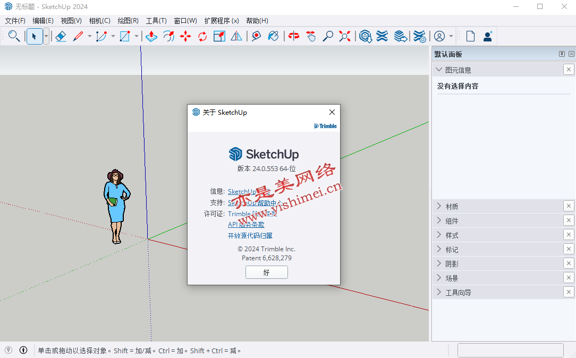Expand the 材质 panel section
This screenshot has height=358, width=576.
[x=438, y=206]
